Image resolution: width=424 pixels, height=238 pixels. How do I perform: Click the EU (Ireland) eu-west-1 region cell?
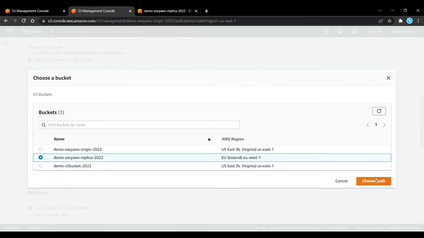pos(241,158)
